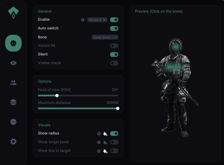Viewport: 224px width, 165px height.
Task: Open the eye icon sidebar tab
Action: tap(13, 63)
